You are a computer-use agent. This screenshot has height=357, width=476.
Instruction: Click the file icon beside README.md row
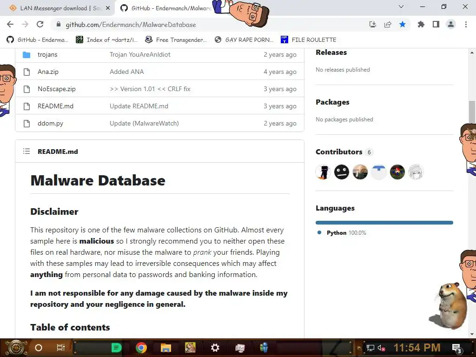click(x=26, y=106)
